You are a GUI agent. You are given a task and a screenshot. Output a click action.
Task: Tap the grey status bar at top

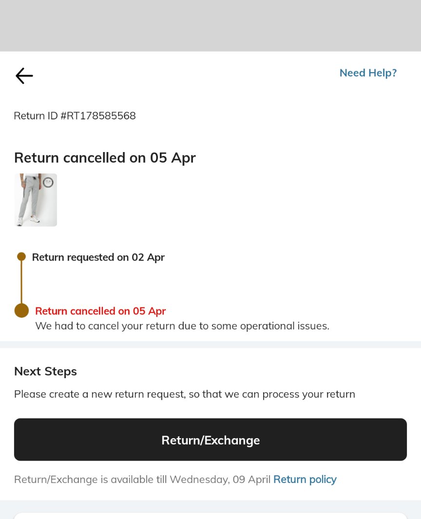210,25
